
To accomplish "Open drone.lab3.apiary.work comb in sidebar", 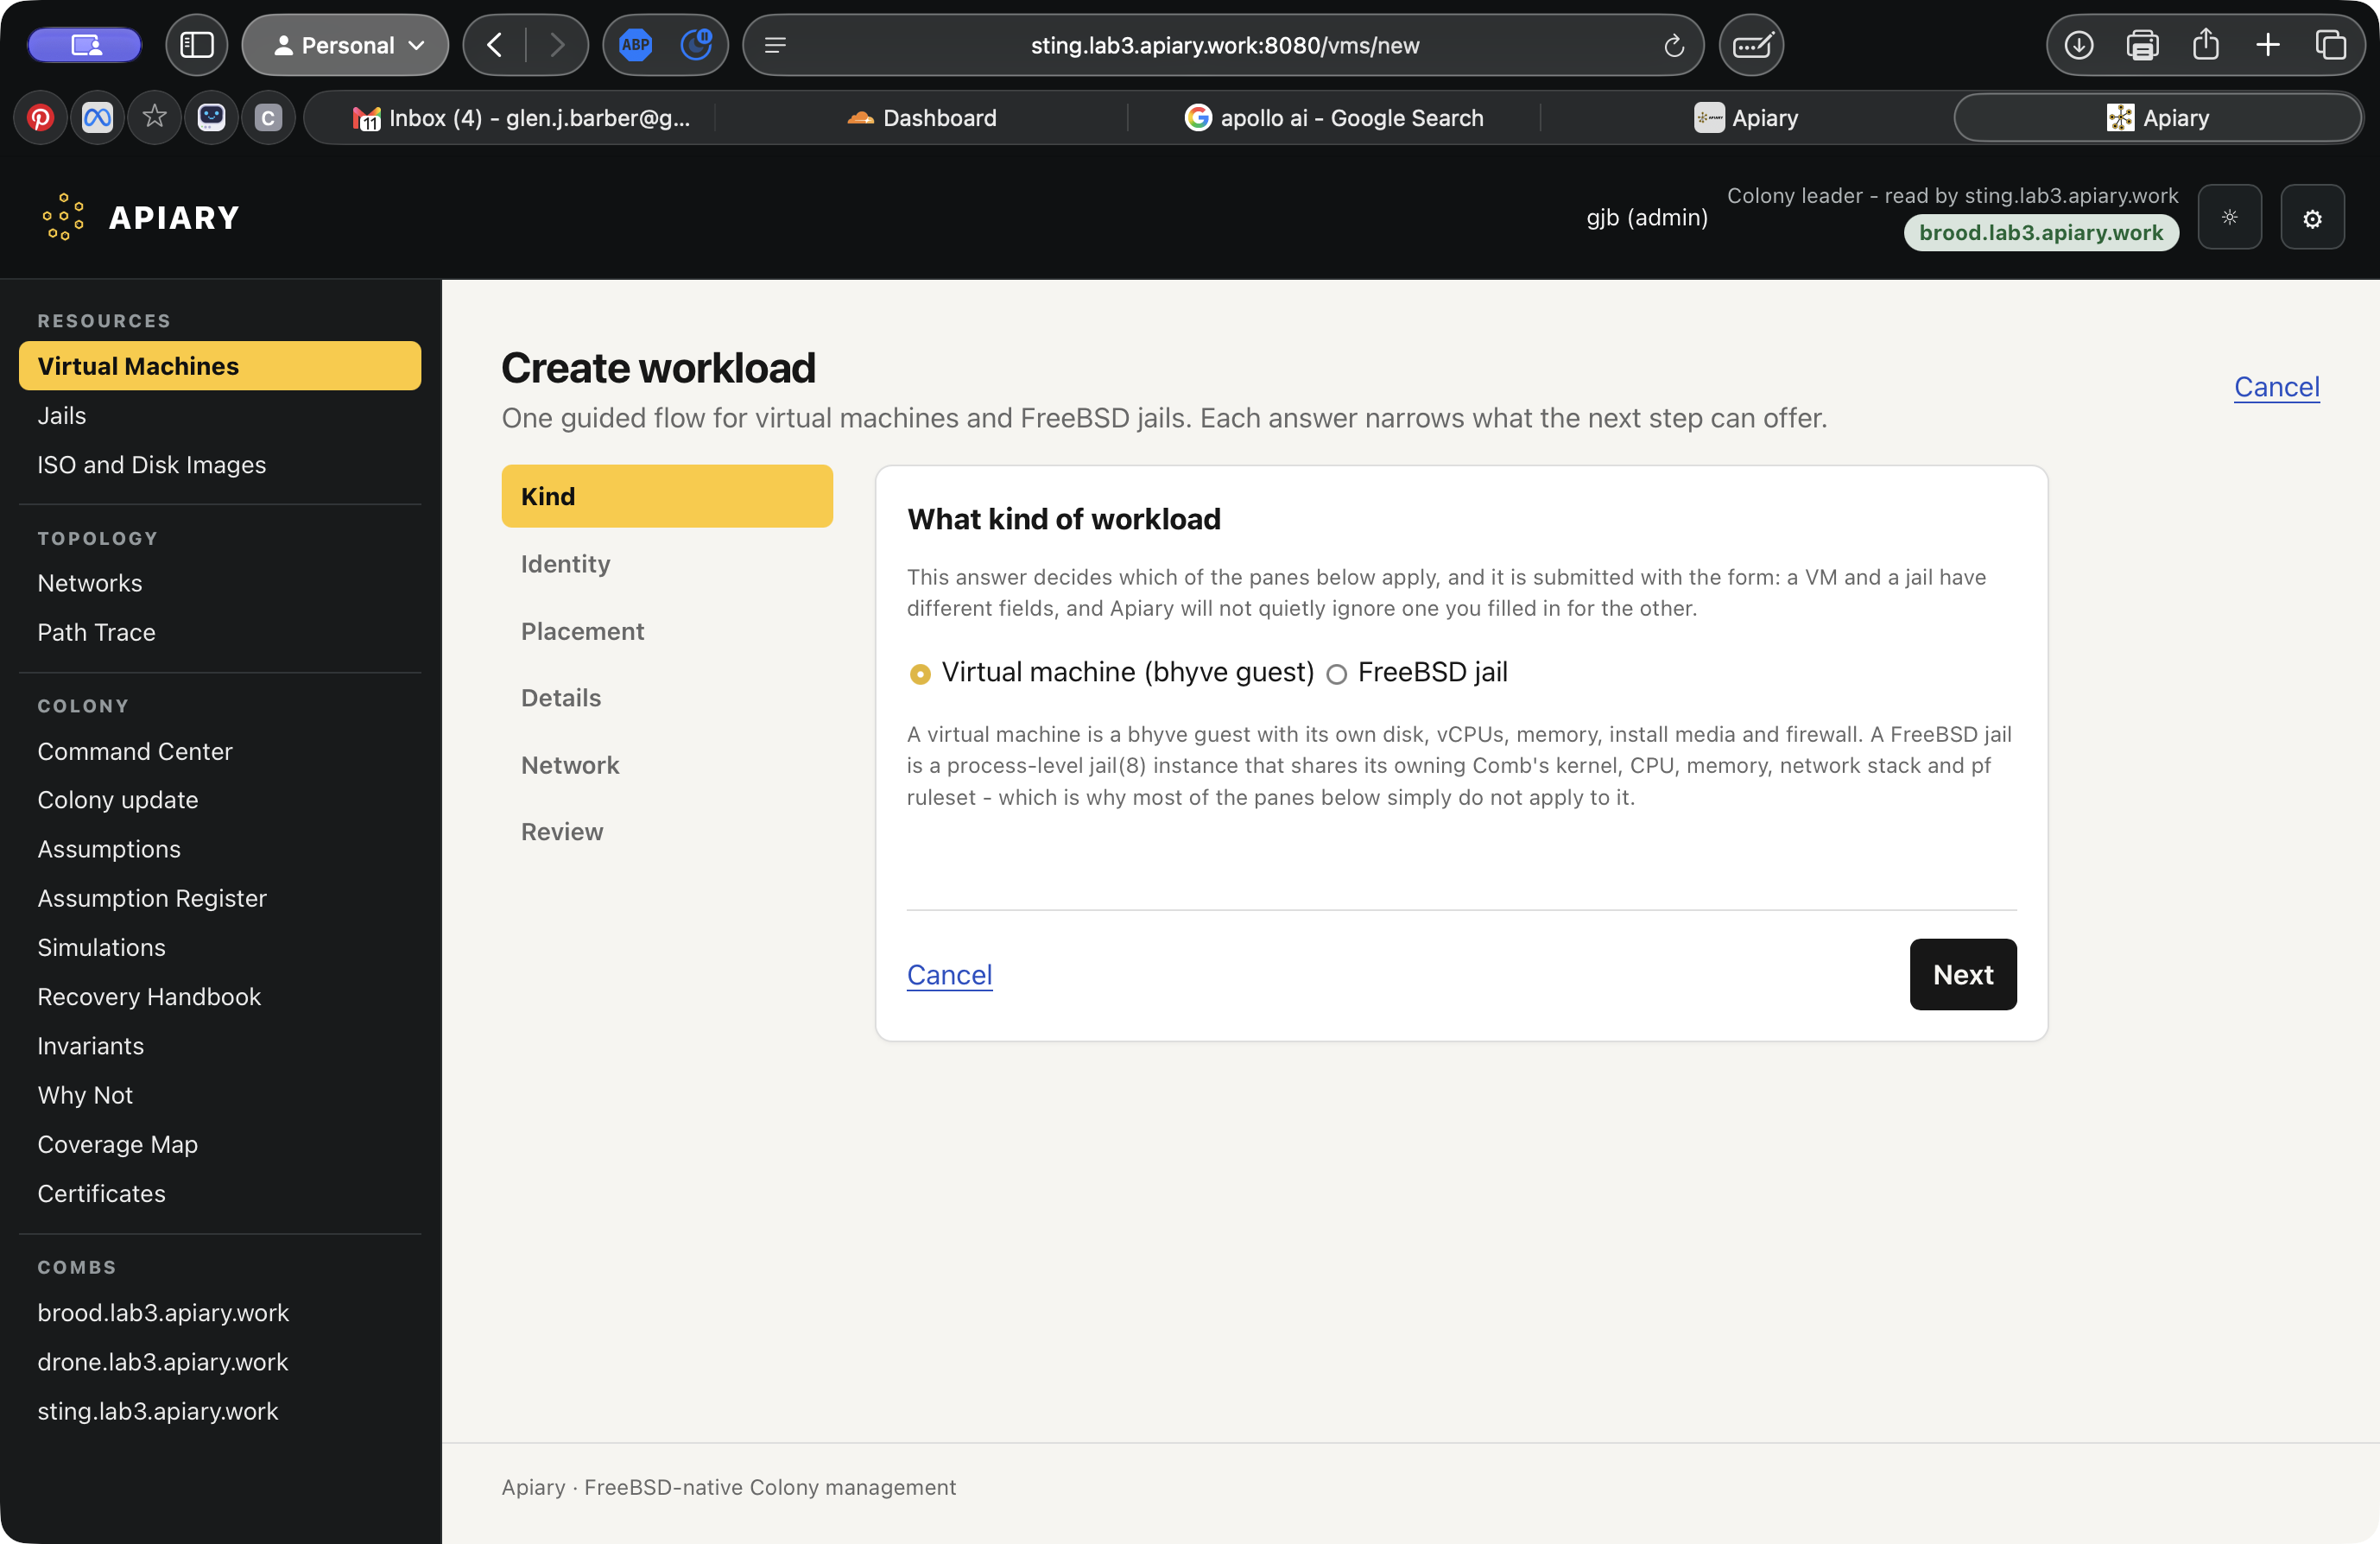I will click(220, 1362).
